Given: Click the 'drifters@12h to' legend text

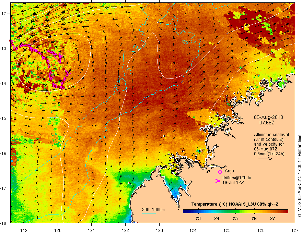Looking at the screenshot, I should pyautogui.click(x=237, y=178).
